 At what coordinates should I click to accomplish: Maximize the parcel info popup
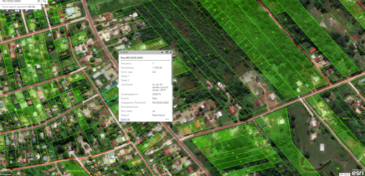[167, 52]
